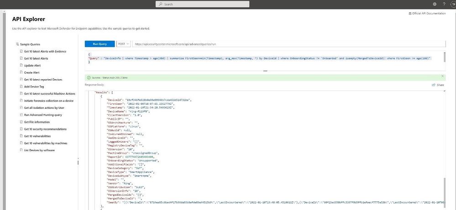The height and width of the screenshot is (210, 456).
Task: Open Get 10 latest successful Machine Actions
Action: [x=50, y=94]
